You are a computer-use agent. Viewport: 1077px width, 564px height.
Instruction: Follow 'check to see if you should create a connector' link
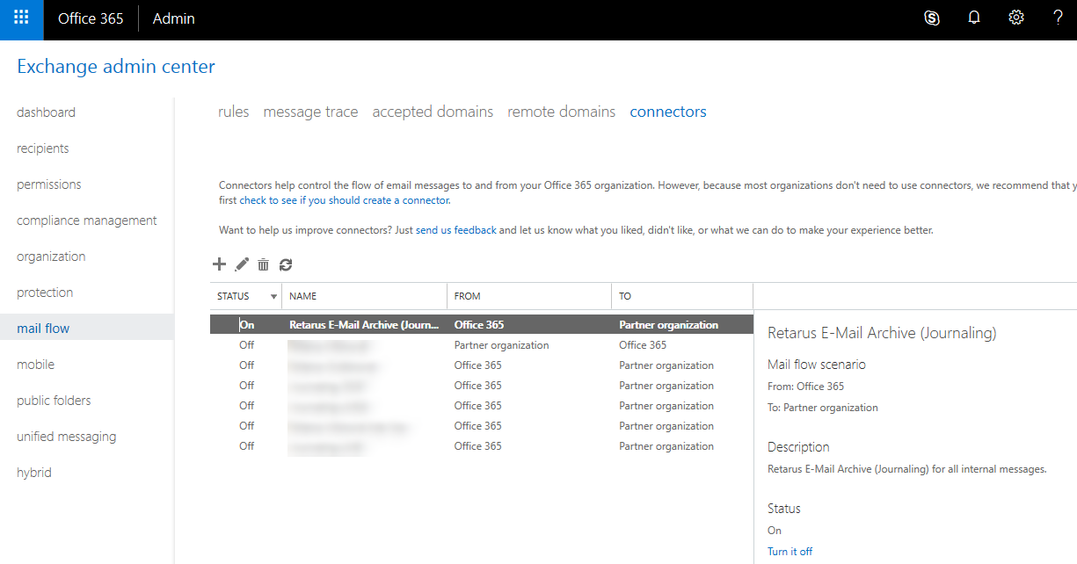tap(345, 200)
